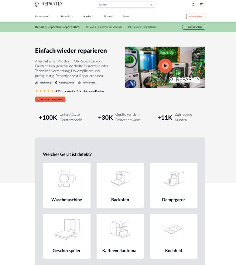Click the zum Download button
The width and height of the screenshot is (236, 265).
coord(194,27)
